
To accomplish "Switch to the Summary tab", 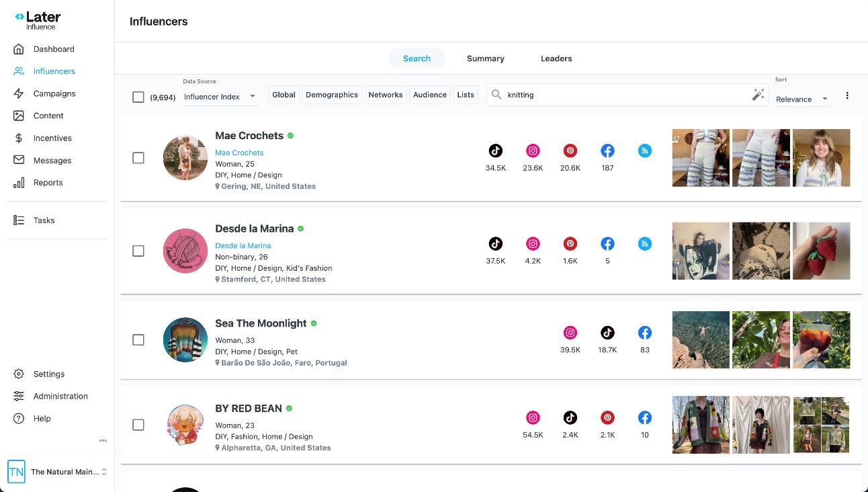I will click(x=485, y=58).
